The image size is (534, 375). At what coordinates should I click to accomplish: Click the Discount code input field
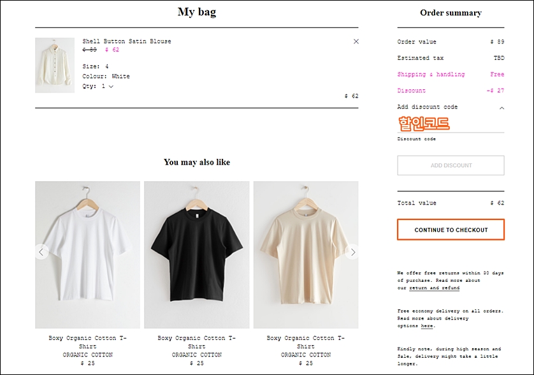tap(451, 124)
